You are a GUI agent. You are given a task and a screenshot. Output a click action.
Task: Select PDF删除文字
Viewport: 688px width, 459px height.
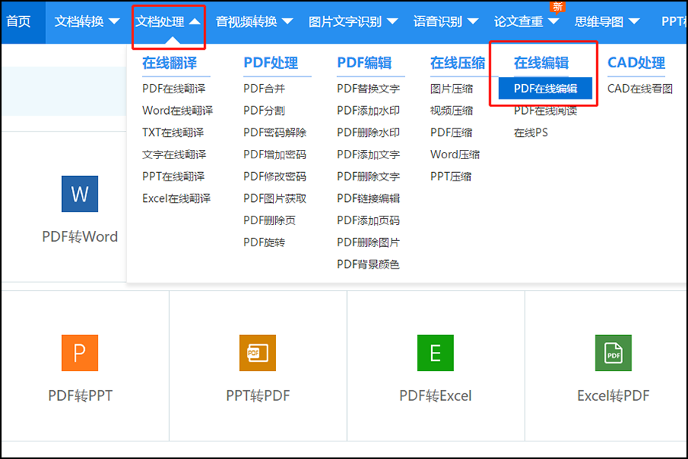pyautogui.click(x=368, y=177)
